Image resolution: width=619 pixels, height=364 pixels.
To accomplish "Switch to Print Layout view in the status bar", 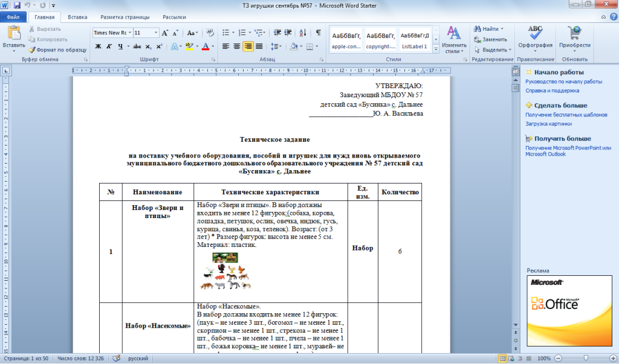I will click(502, 359).
